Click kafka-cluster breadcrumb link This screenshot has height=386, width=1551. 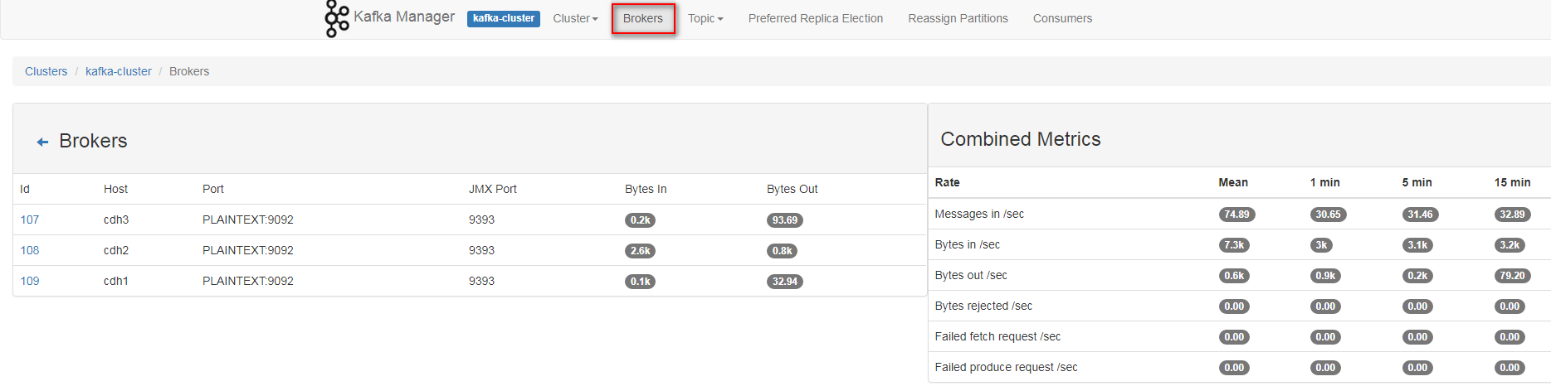tap(119, 71)
